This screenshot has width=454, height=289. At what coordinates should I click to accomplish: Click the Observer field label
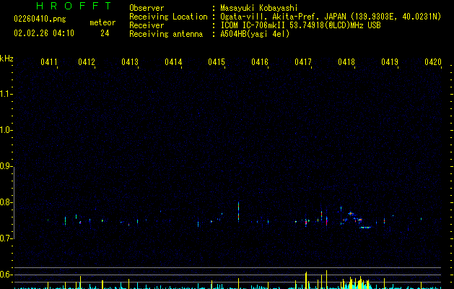coord(147,8)
